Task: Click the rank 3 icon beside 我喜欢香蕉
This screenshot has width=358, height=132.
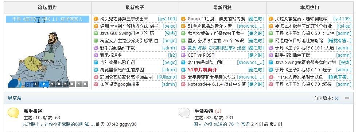Action: (183, 33)
